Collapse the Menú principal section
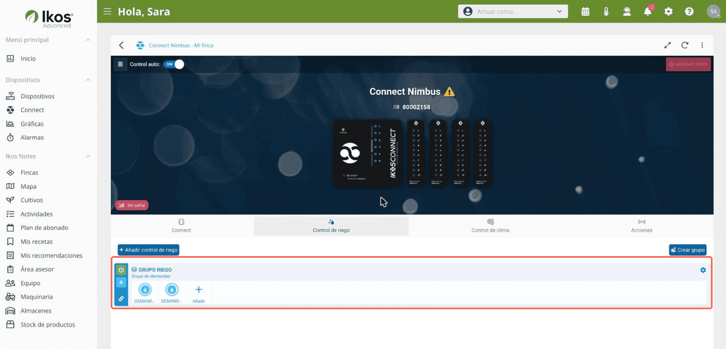This screenshot has height=349, width=726. coord(88,40)
